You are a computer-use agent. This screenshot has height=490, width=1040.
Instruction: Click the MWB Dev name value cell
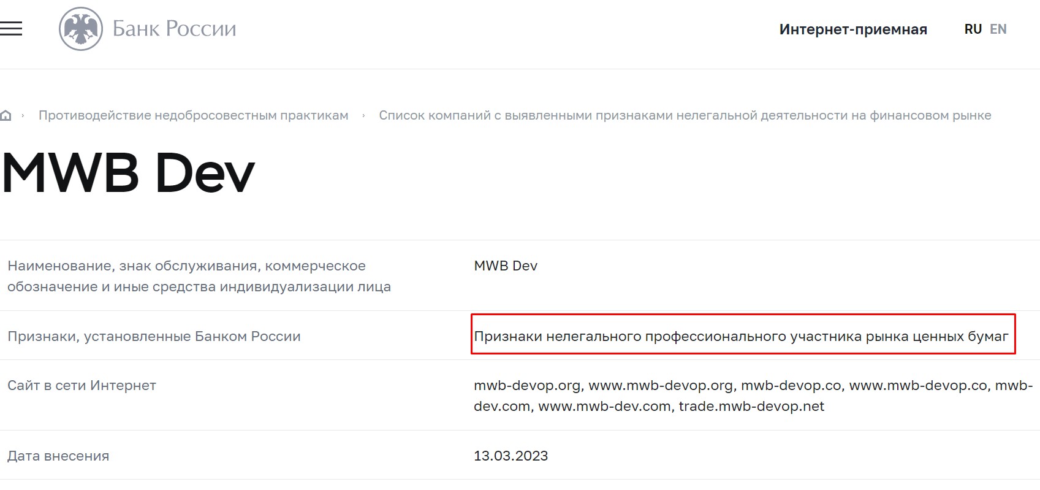[506, 266]
